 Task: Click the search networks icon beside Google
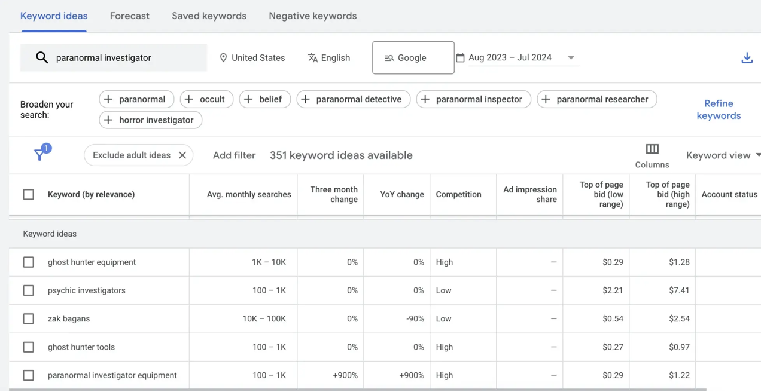pos(389,58)
